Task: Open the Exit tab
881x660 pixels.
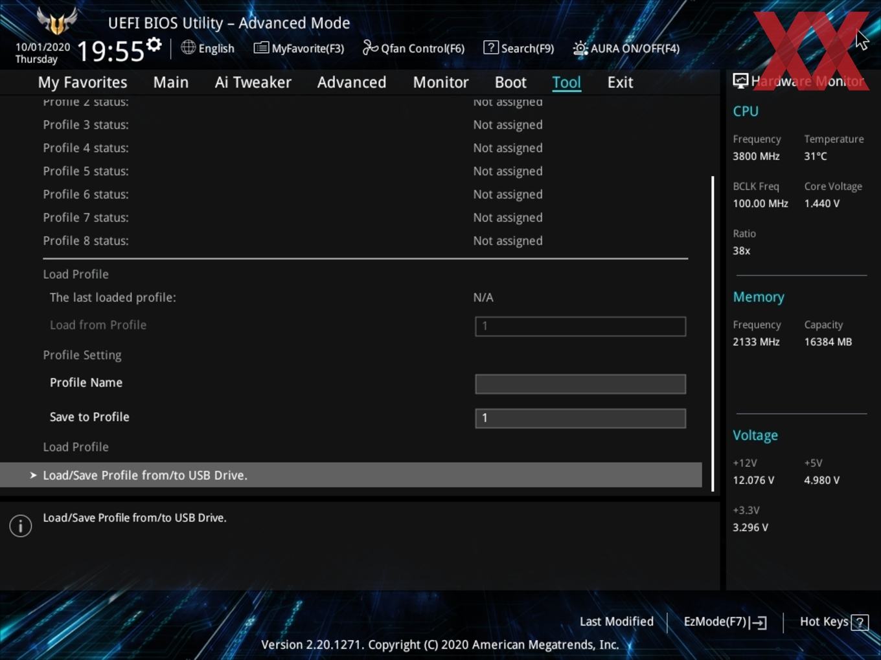Action: click(x=620, y=82)
